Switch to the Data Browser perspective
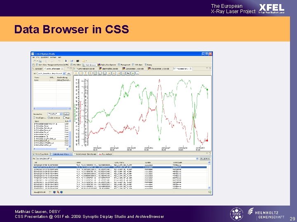The width and height of the screenshot is (297, 222). 90,65
